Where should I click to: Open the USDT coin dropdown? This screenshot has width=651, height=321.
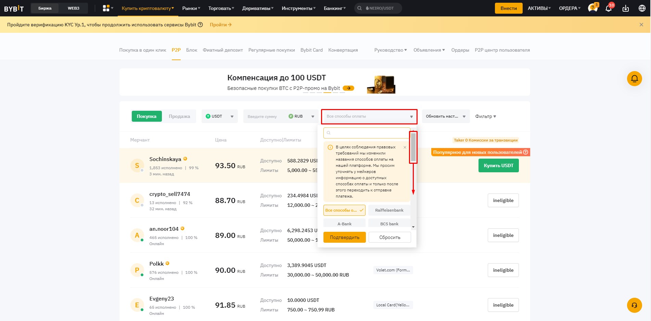(220, 116)
